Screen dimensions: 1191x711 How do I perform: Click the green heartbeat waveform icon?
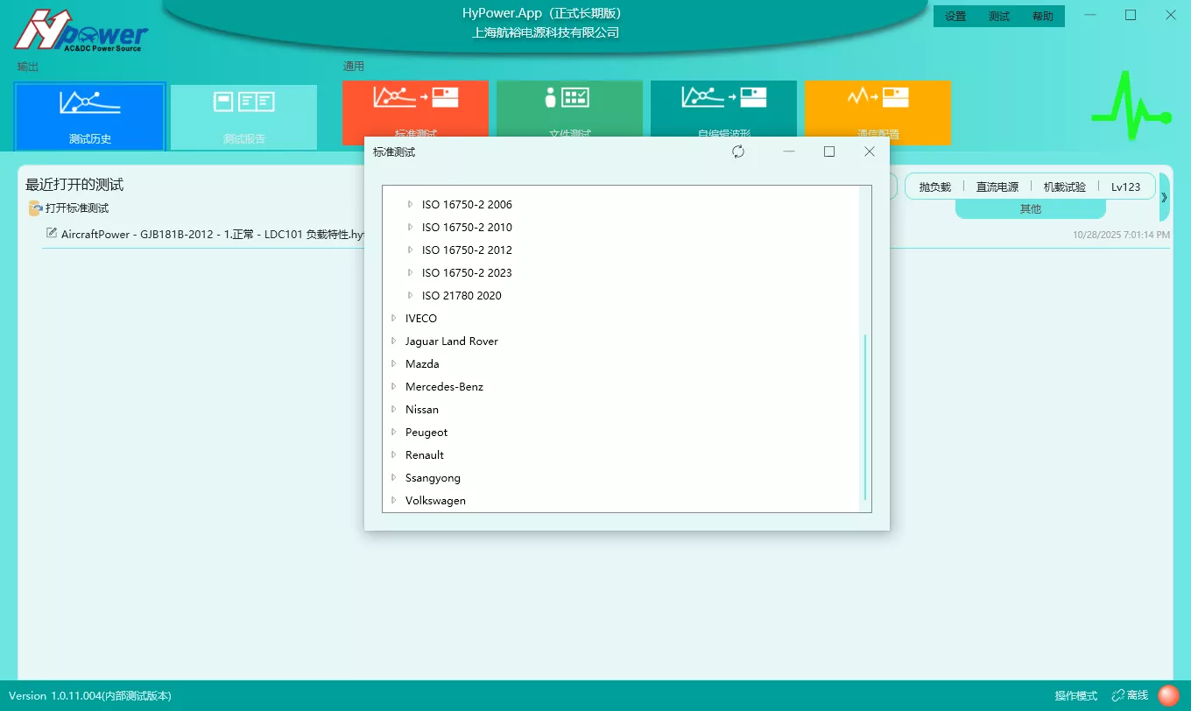pos(1131,105)
